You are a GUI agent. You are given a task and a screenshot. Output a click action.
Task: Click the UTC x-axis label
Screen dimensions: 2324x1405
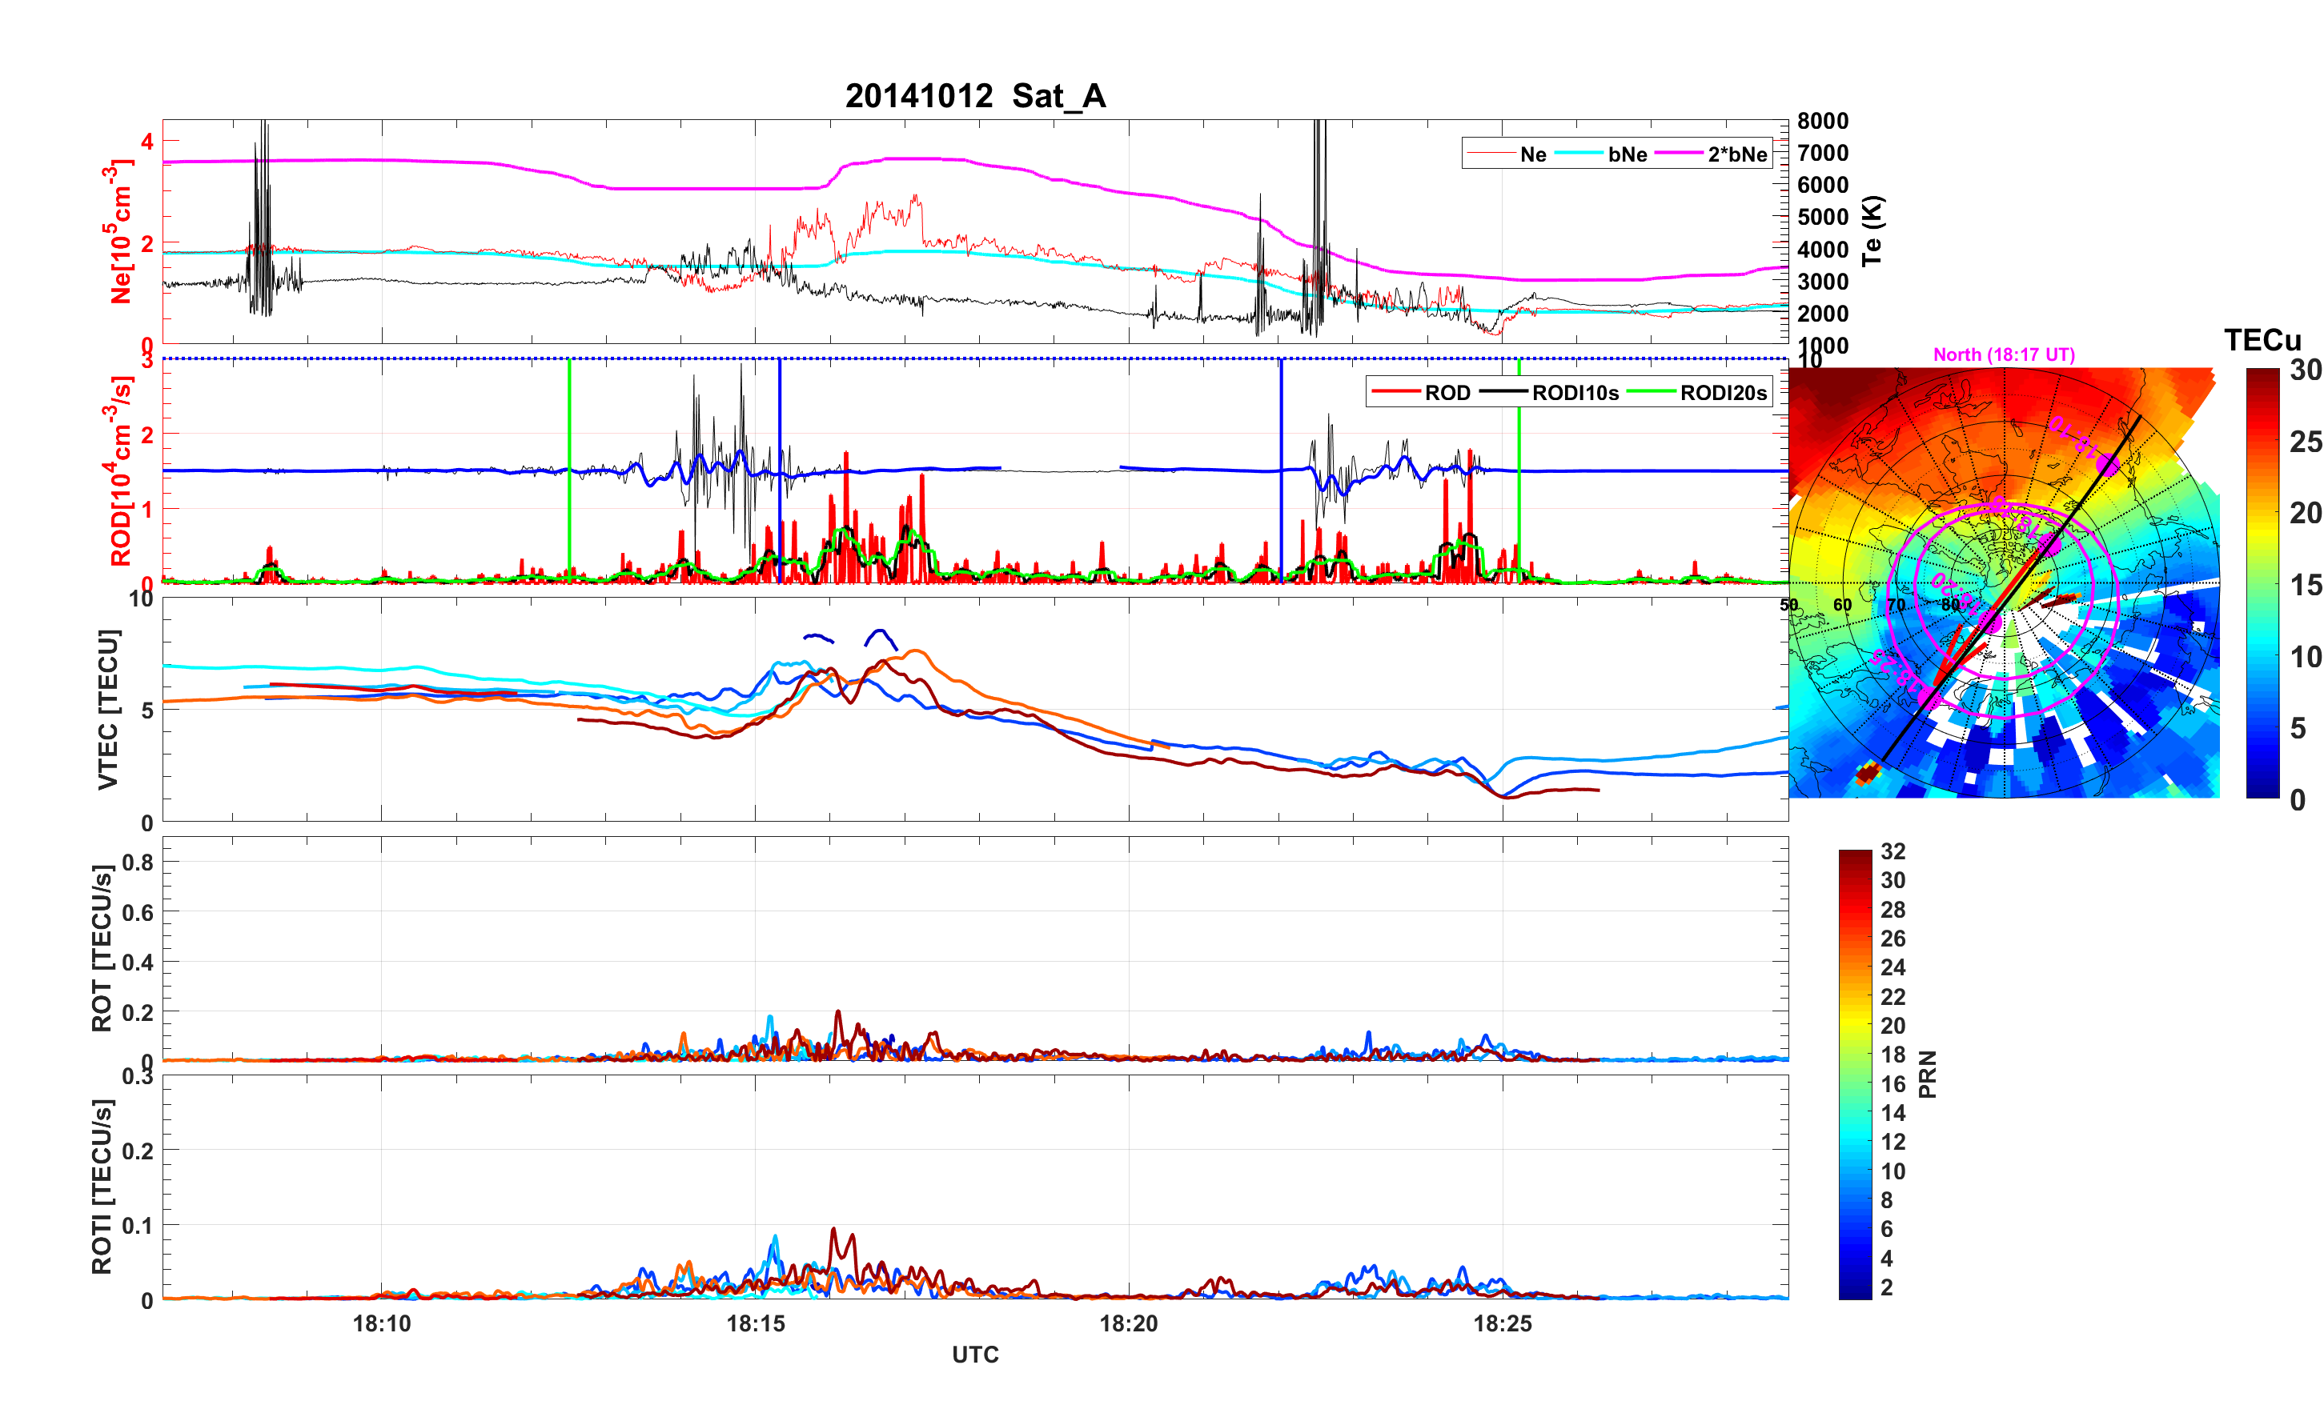(974, 1354)
